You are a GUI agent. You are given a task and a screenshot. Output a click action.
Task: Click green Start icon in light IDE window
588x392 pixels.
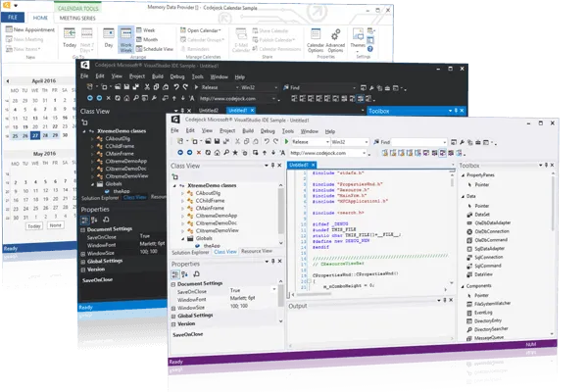click(286, 142)
